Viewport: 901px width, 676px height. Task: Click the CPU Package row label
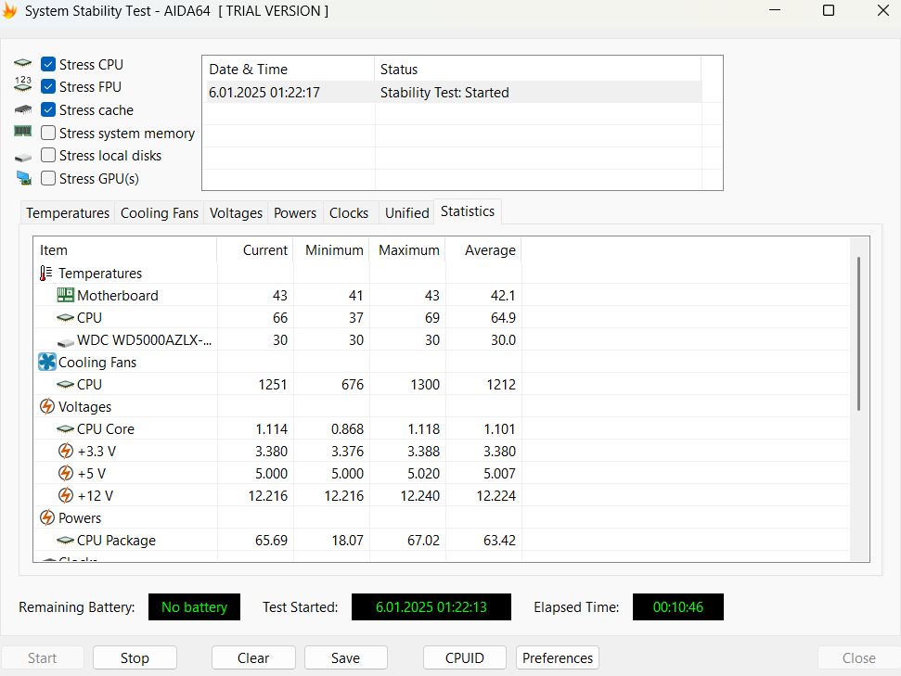[x=116, y=541]
